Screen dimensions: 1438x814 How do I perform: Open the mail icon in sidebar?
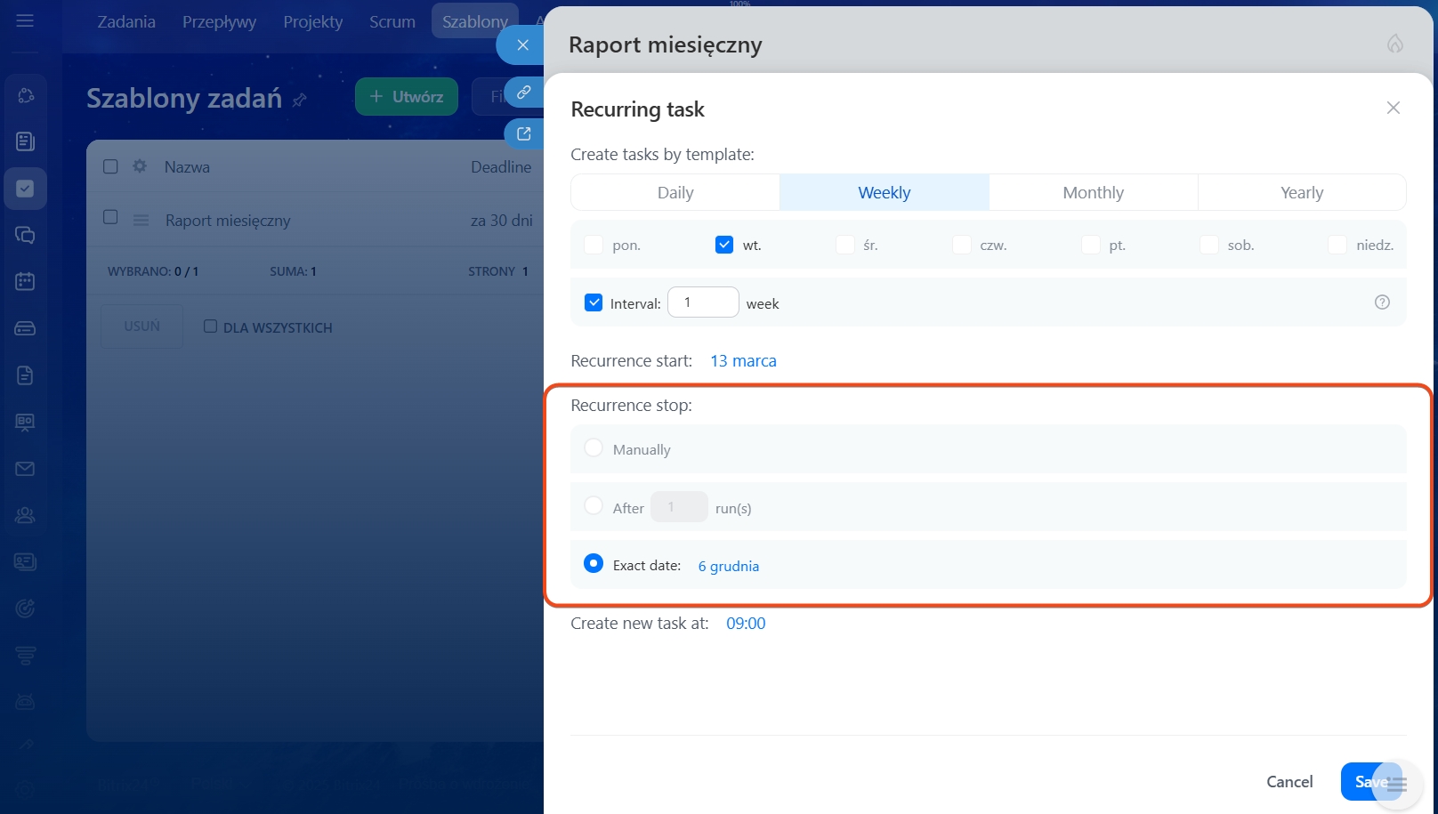tap(25, 469)
